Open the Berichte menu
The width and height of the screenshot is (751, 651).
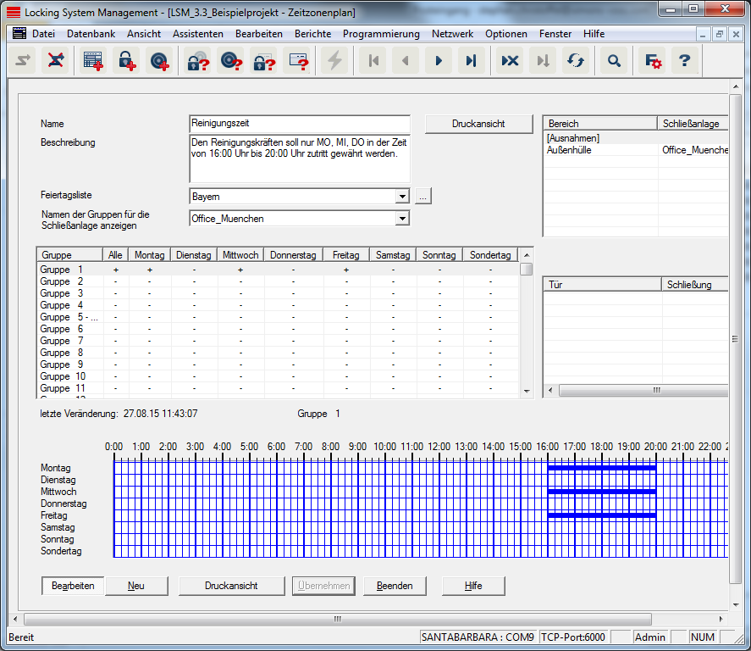pos(312,34)
